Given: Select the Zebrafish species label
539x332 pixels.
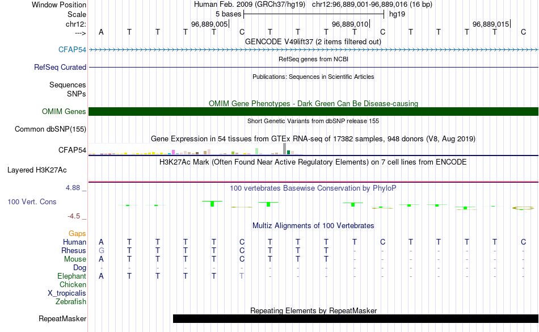Looking at the screenshot, I should (x=71, y=301).
